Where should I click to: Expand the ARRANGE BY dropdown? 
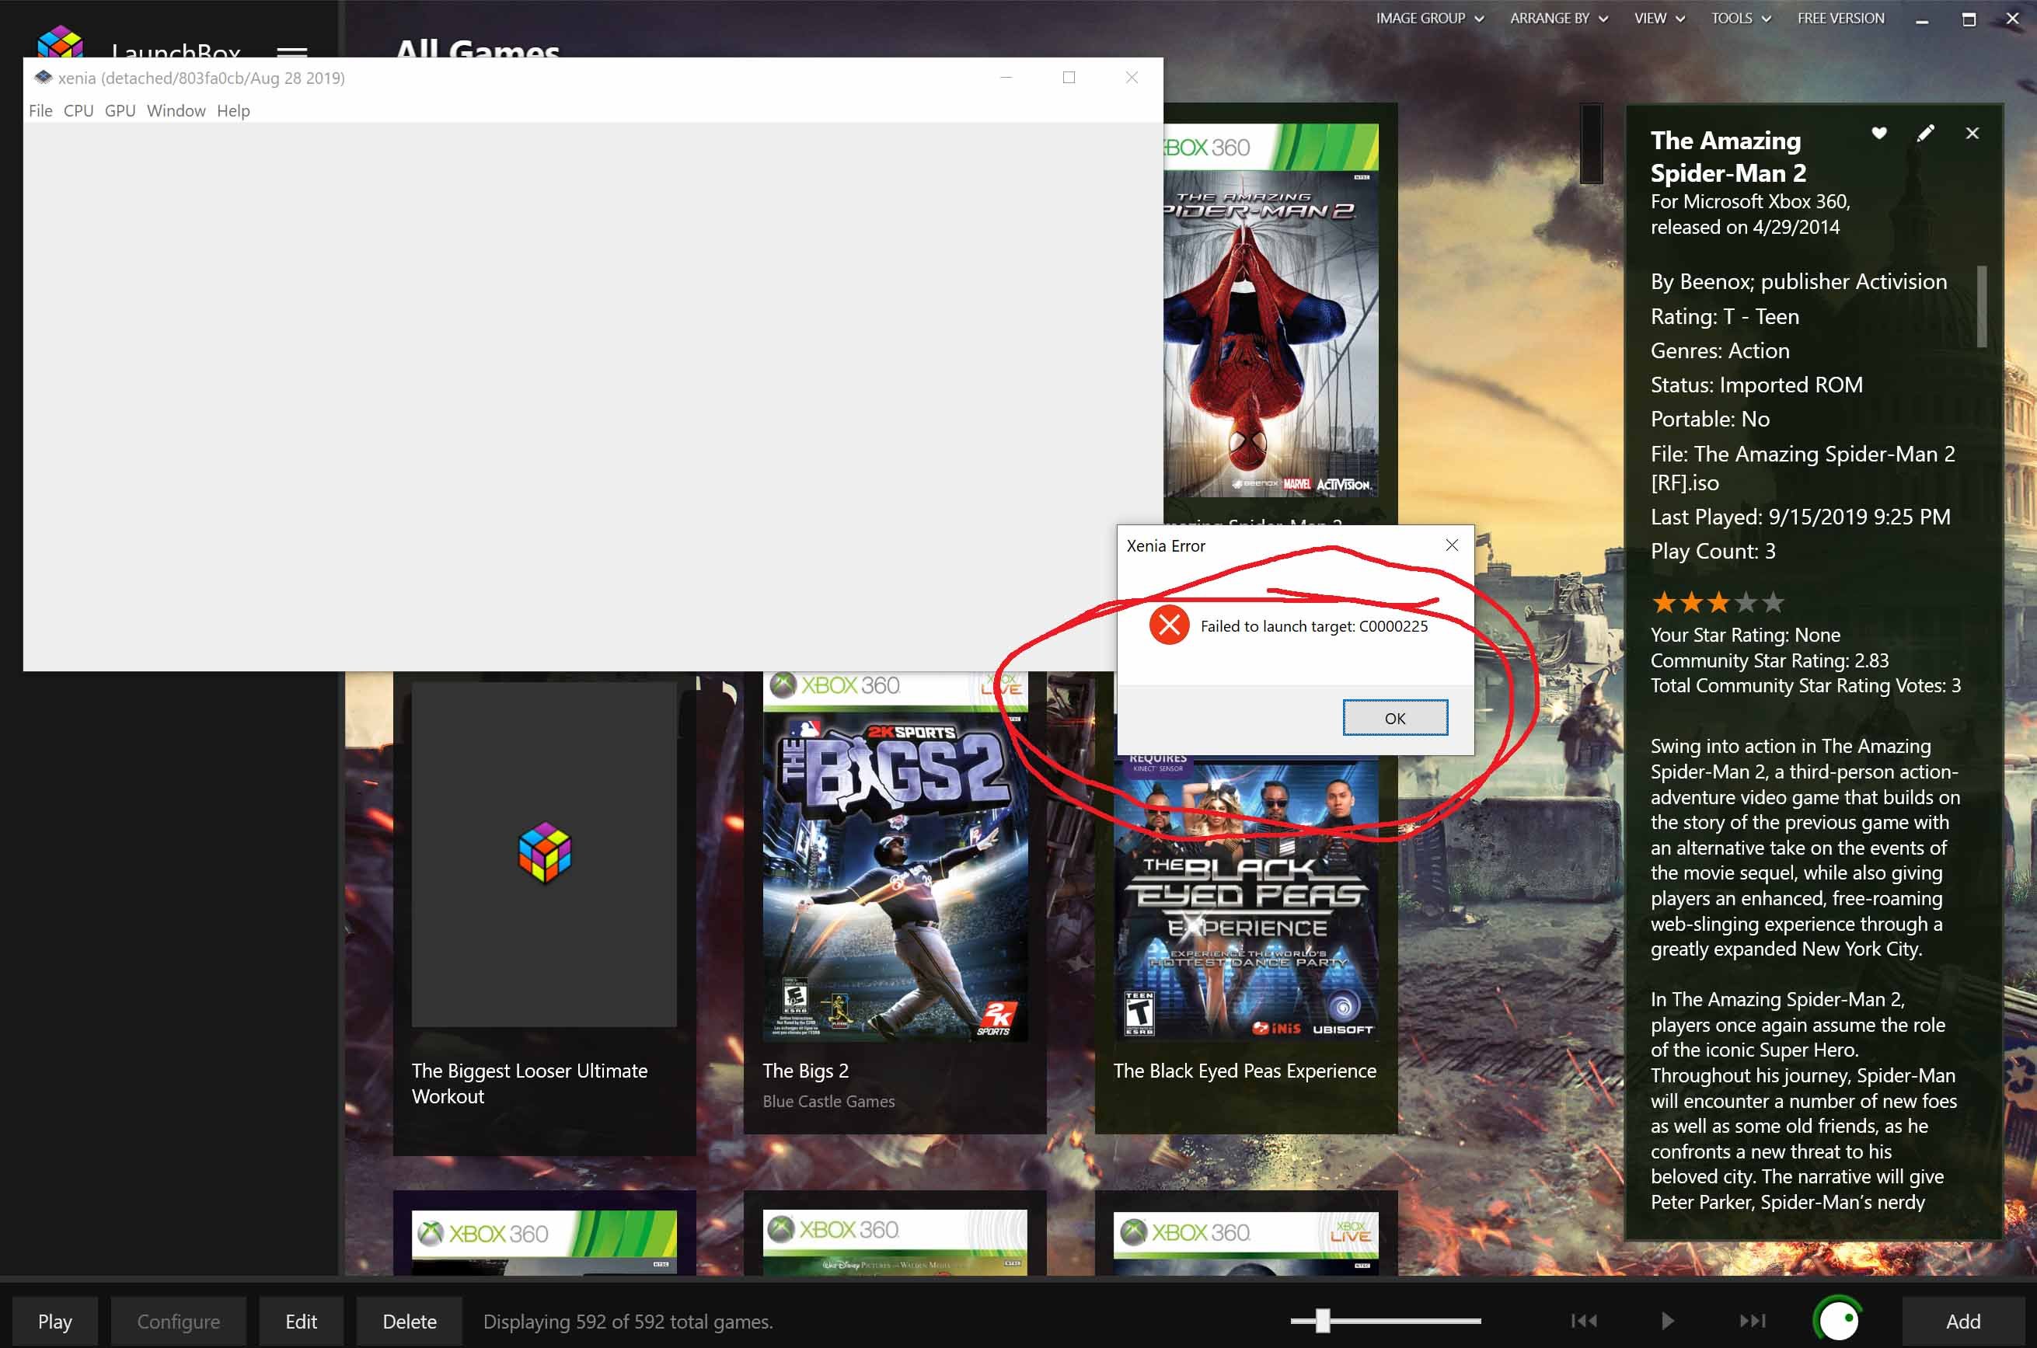pyautogui.click(x=1558, y=18)
